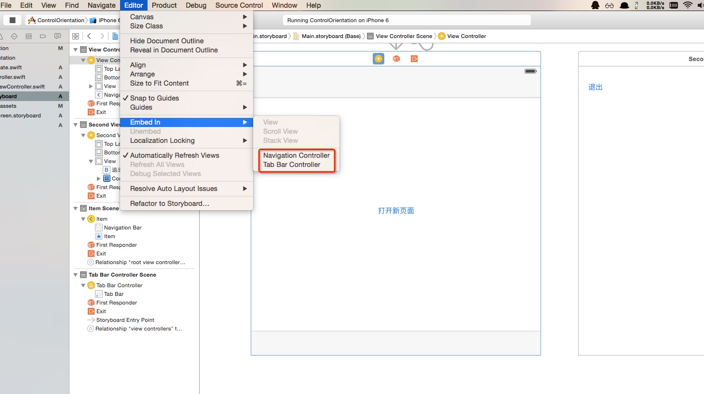Choose Tab Bar Controller from Embed In
This screenshot has height=394, width=704.
pos(291,165)
